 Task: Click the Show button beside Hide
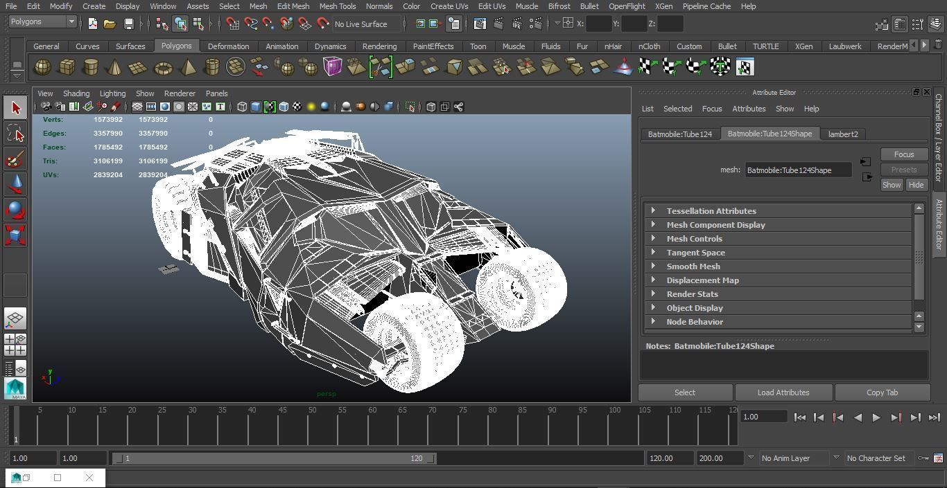click(892, 185)
